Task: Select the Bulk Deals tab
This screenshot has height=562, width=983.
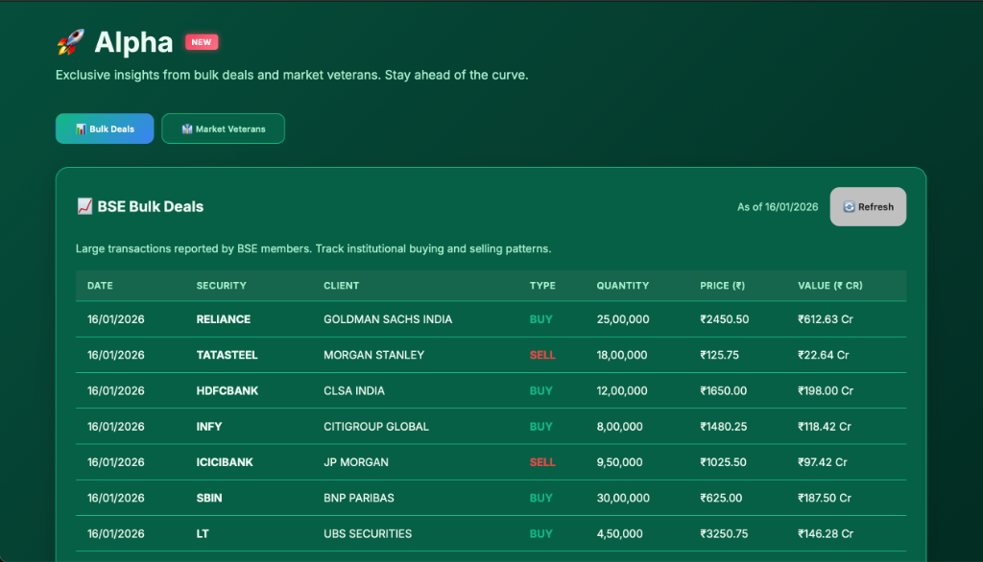Action: pyautogui.click(x=105, y=129)
